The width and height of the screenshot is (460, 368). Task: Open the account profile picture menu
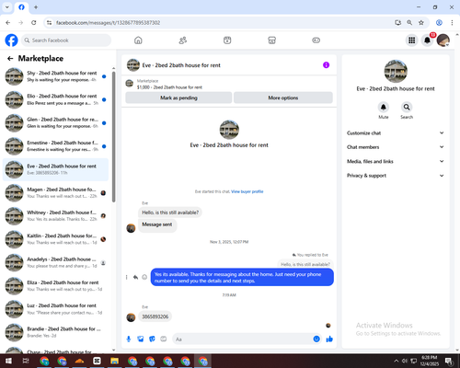[443, 40]
